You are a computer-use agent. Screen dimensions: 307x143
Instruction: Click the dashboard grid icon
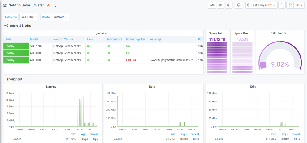(x=5, y=5)
